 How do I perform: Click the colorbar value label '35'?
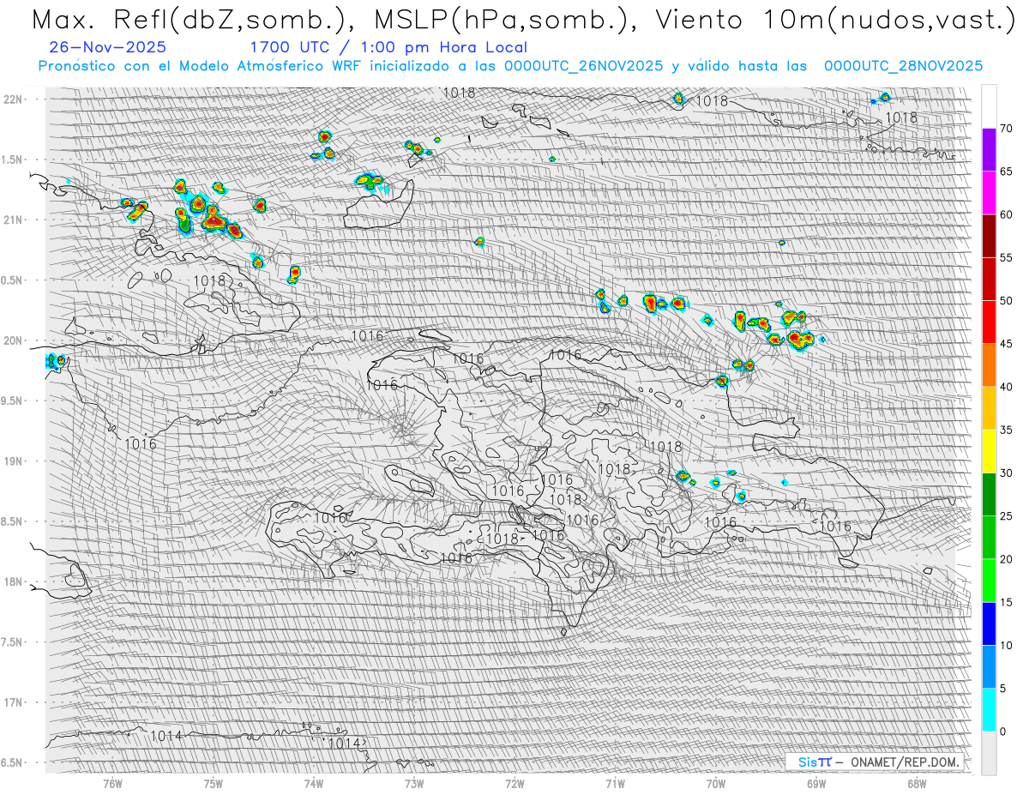pyautogui.click(x=1006, y=430)
